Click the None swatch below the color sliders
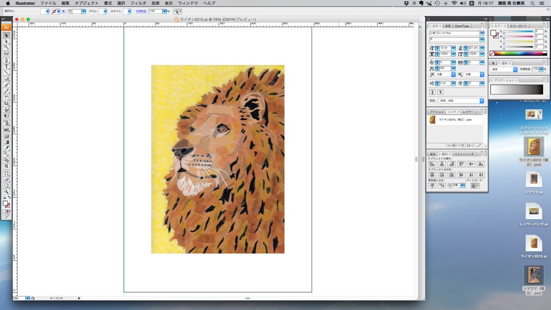The image size is (551, 310). 492,53
